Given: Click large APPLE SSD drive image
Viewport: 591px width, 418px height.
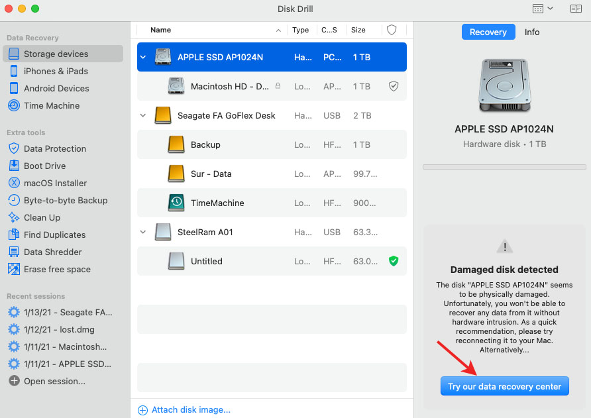Looking at the screenshot, I should pos(504,85).
